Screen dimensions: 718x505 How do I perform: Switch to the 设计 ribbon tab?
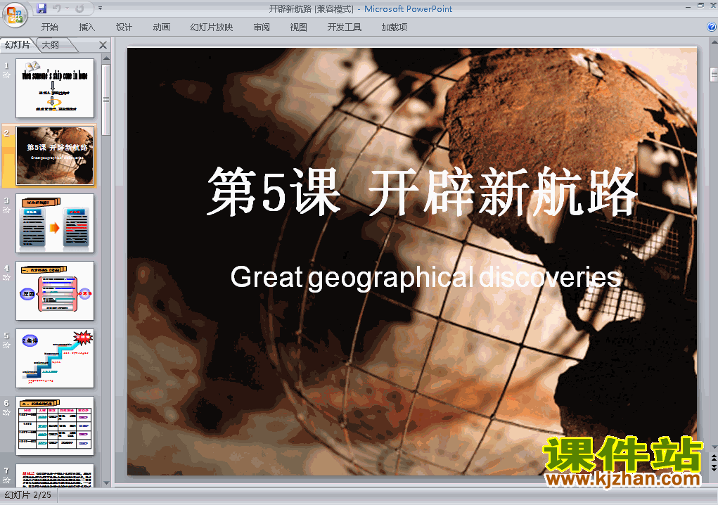click(x=124, y=27)
